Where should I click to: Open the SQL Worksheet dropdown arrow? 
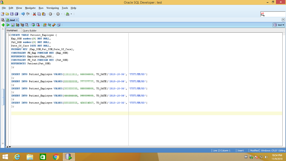tap(71, 14)
